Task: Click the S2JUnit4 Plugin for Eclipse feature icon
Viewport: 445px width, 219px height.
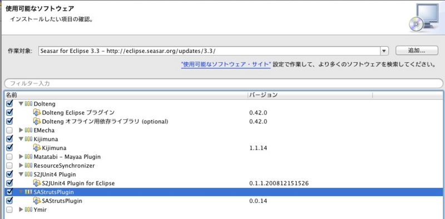Action: coord(37,183)
